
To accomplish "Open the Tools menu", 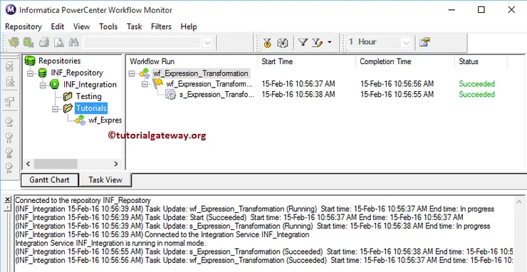I will [x=108, y=26].
